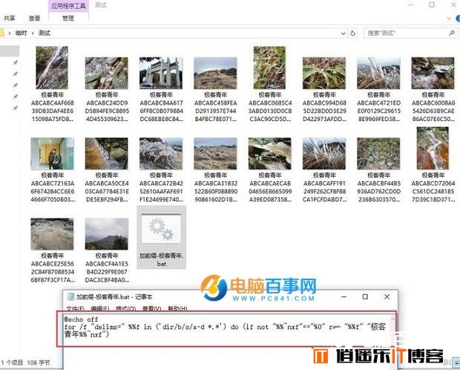The image size is (460, 370).
Task: Select the 应用程序工具 contextual tab
Action: click(68, 6)
